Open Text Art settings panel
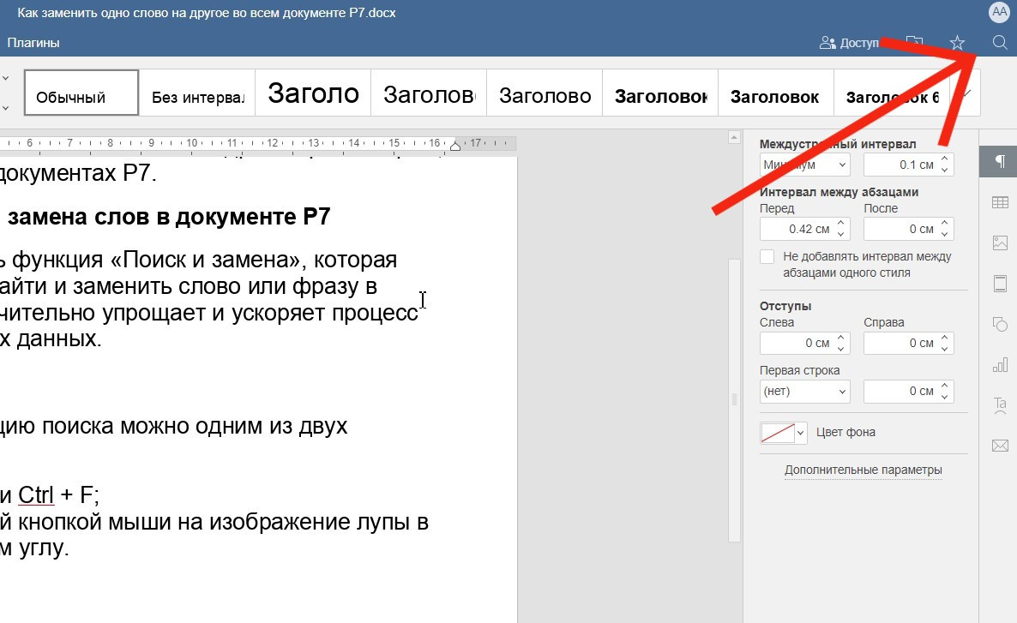Image resolution: width=1017 pixels, height=623 pixels. 1000,404
